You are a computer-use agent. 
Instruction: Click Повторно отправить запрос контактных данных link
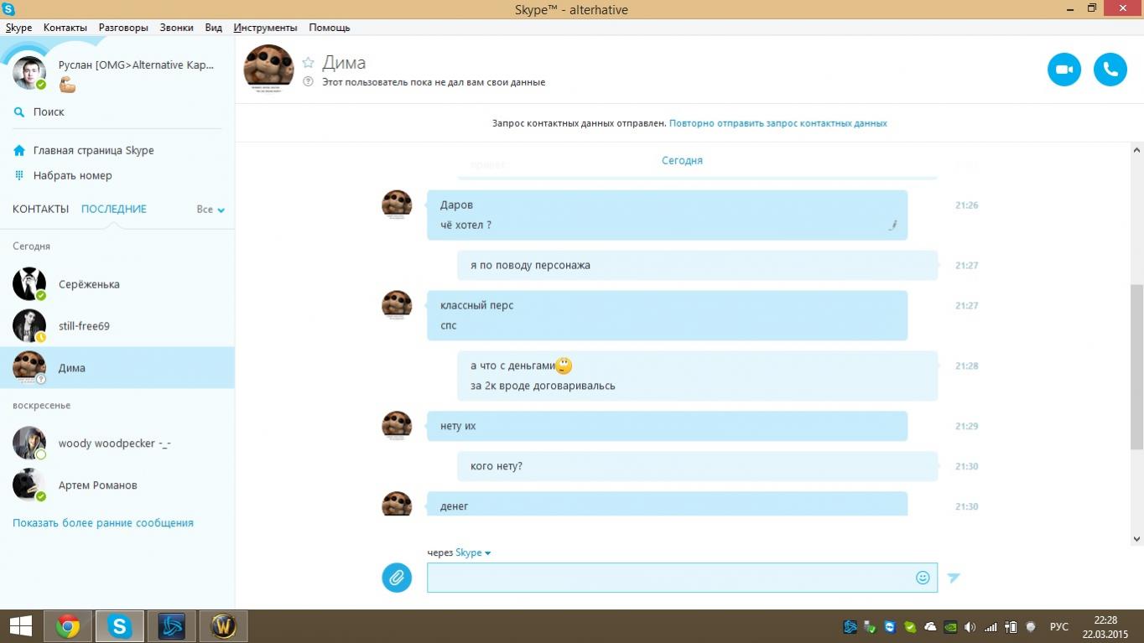pyautogui.click(x=777, y=123)
